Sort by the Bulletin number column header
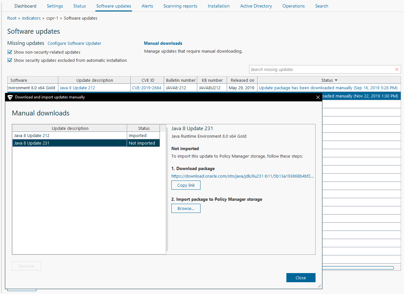Screen dimensions: 404x294 coord(181,80)
